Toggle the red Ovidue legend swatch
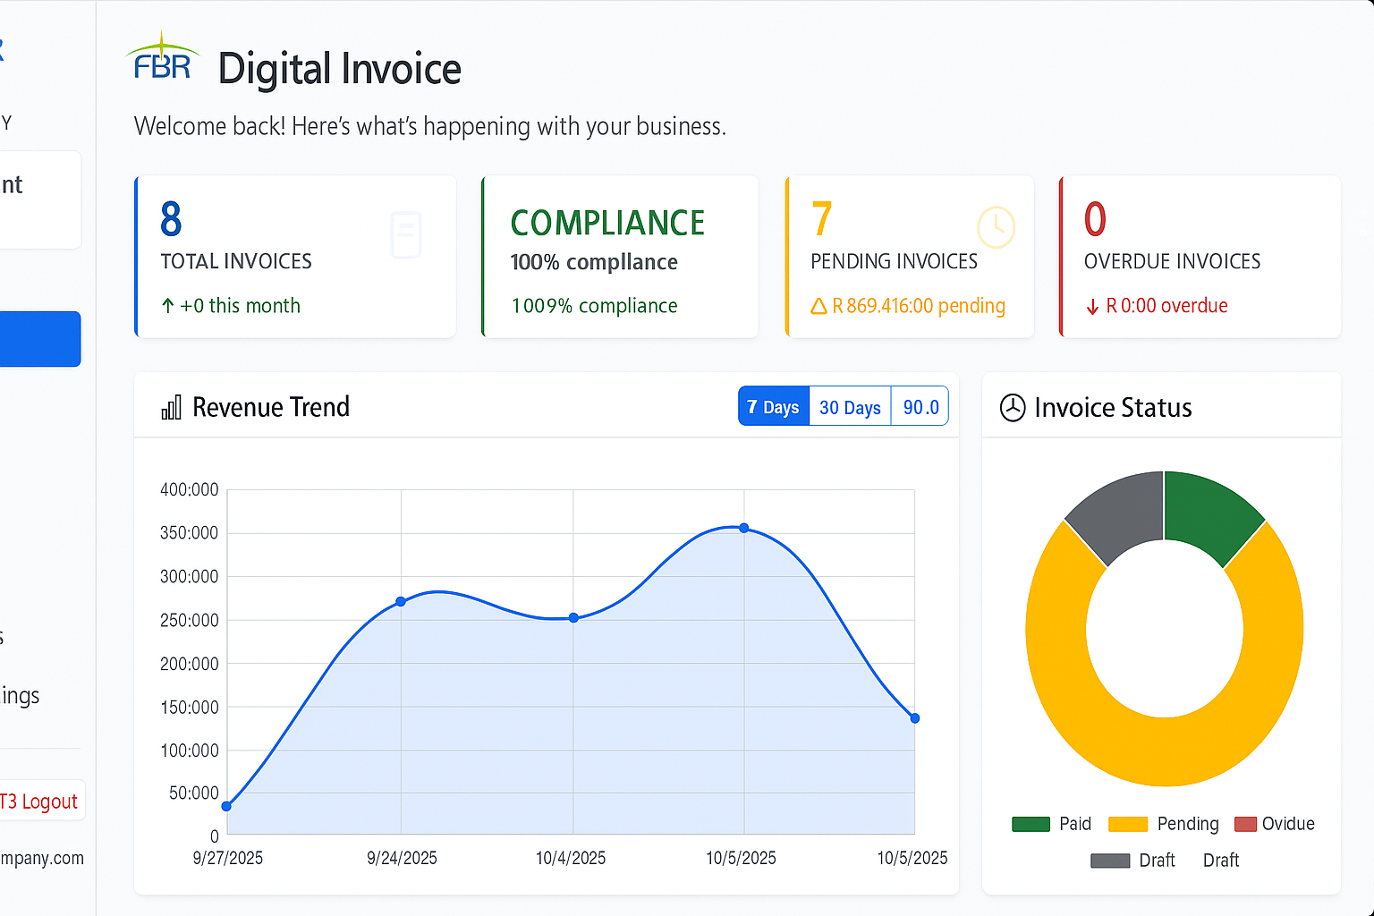The image size is (1374, 916). tap(1245, 824)
